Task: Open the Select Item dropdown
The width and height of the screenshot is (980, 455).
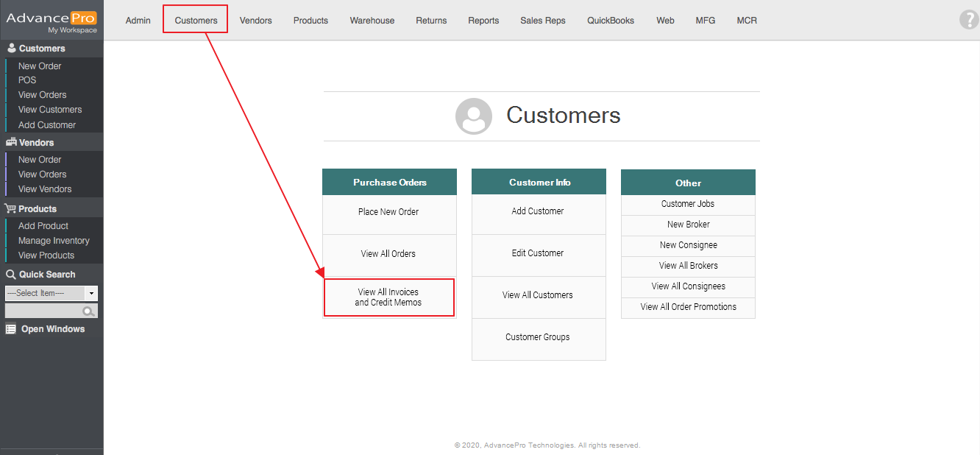Action: pos(52,293)
